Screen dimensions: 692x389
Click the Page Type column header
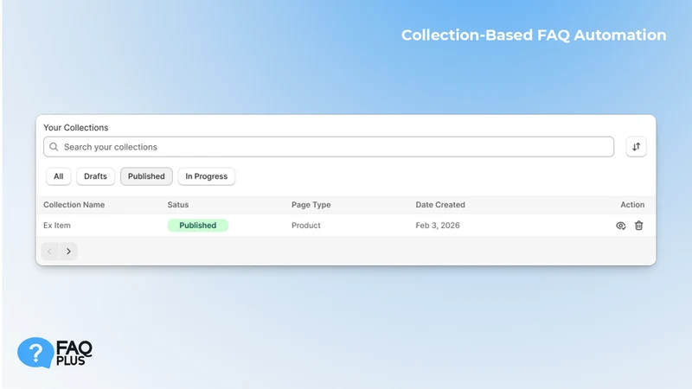coord(311,205)
